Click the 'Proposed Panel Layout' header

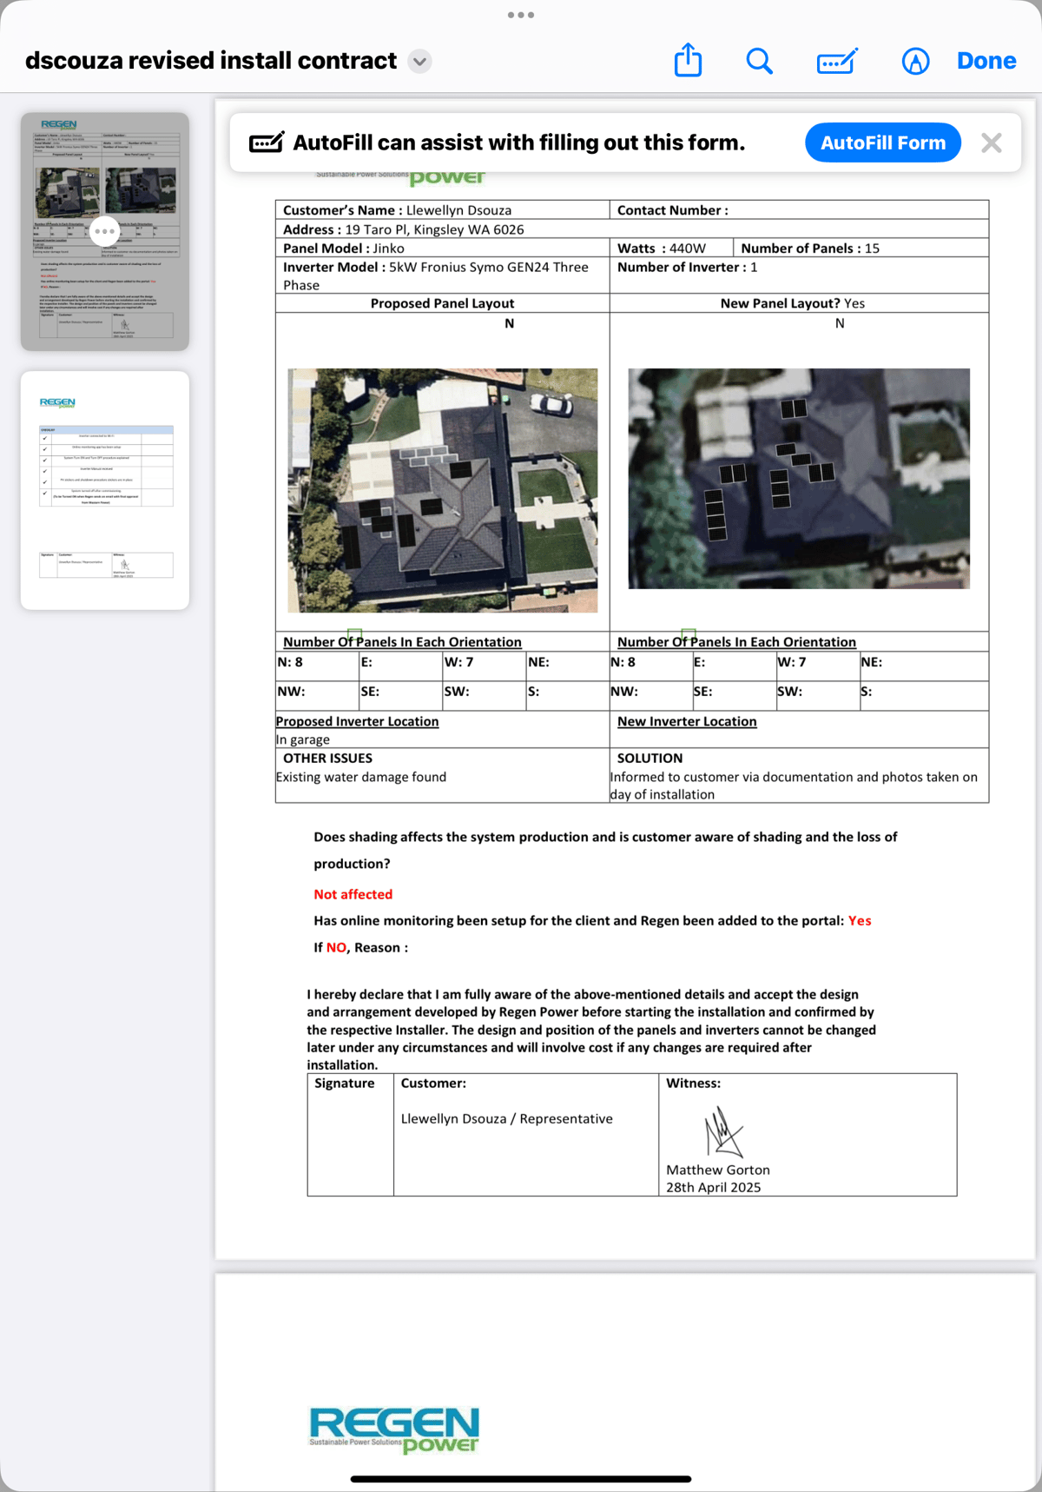[442, 303]
